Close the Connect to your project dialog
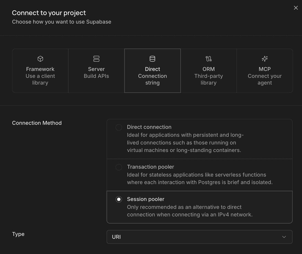Screen dimensions: 302x254 tap(296, 8)
